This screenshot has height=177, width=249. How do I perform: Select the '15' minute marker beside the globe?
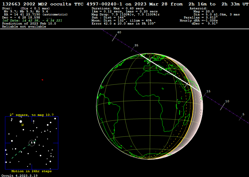[208, 91]
